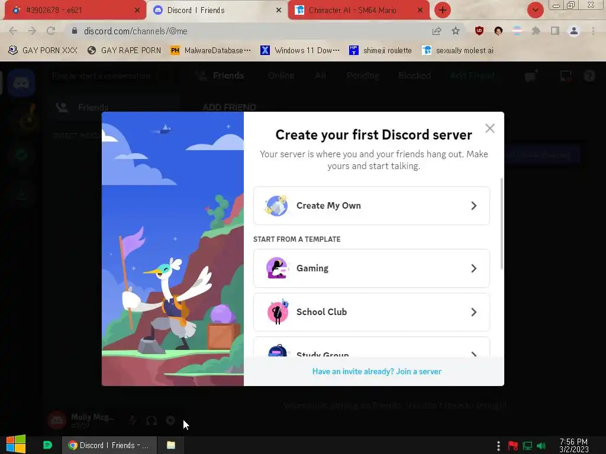This screenshot has height=454, width=606.
Task: Expand Create My Own chevron arrow
Action: click(474, 206)
